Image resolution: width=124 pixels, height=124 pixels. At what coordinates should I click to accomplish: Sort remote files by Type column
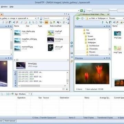coord(40,26)
